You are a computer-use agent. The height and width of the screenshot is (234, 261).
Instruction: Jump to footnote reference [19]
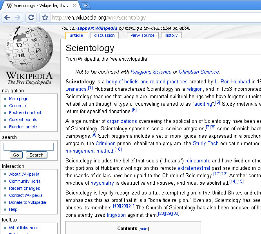[x=116, y=206]
